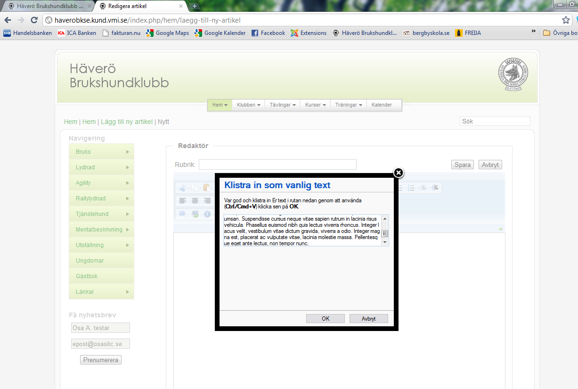Open the Extensions bookmark
Image resolution: width=578 pixels, height=389 pixels.
[309, 33]
